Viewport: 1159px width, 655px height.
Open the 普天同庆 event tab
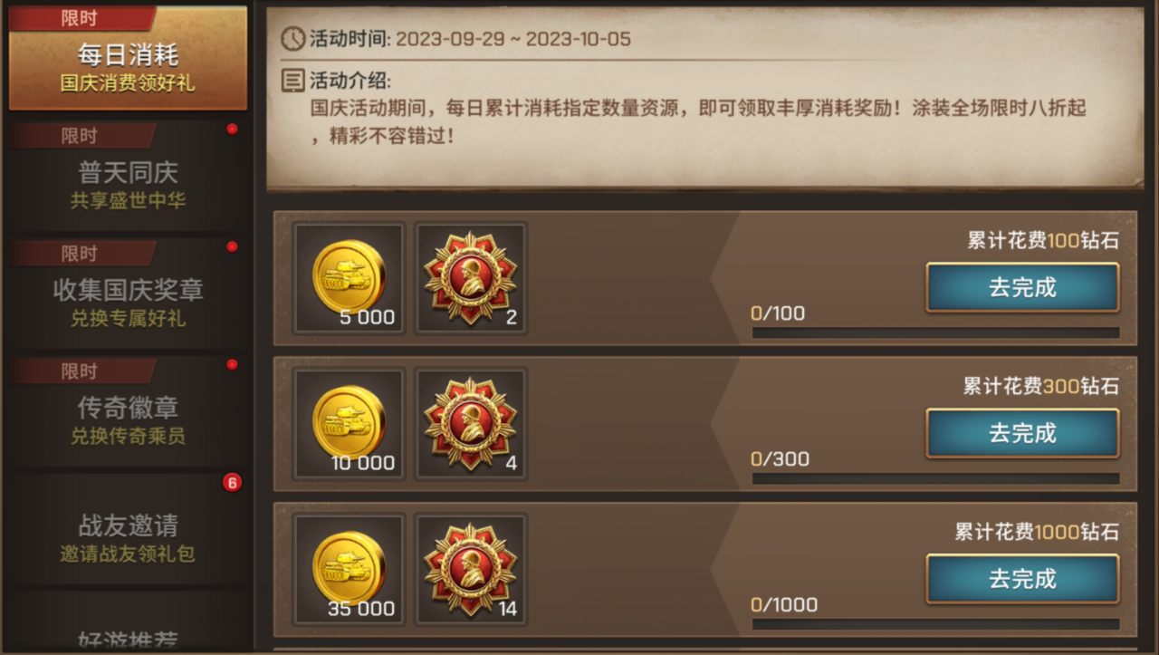click(128, 176)
